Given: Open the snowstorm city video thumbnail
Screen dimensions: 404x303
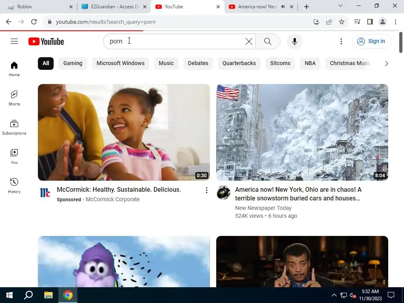Looking at the screenshot, I should click(x=302, y=132).
